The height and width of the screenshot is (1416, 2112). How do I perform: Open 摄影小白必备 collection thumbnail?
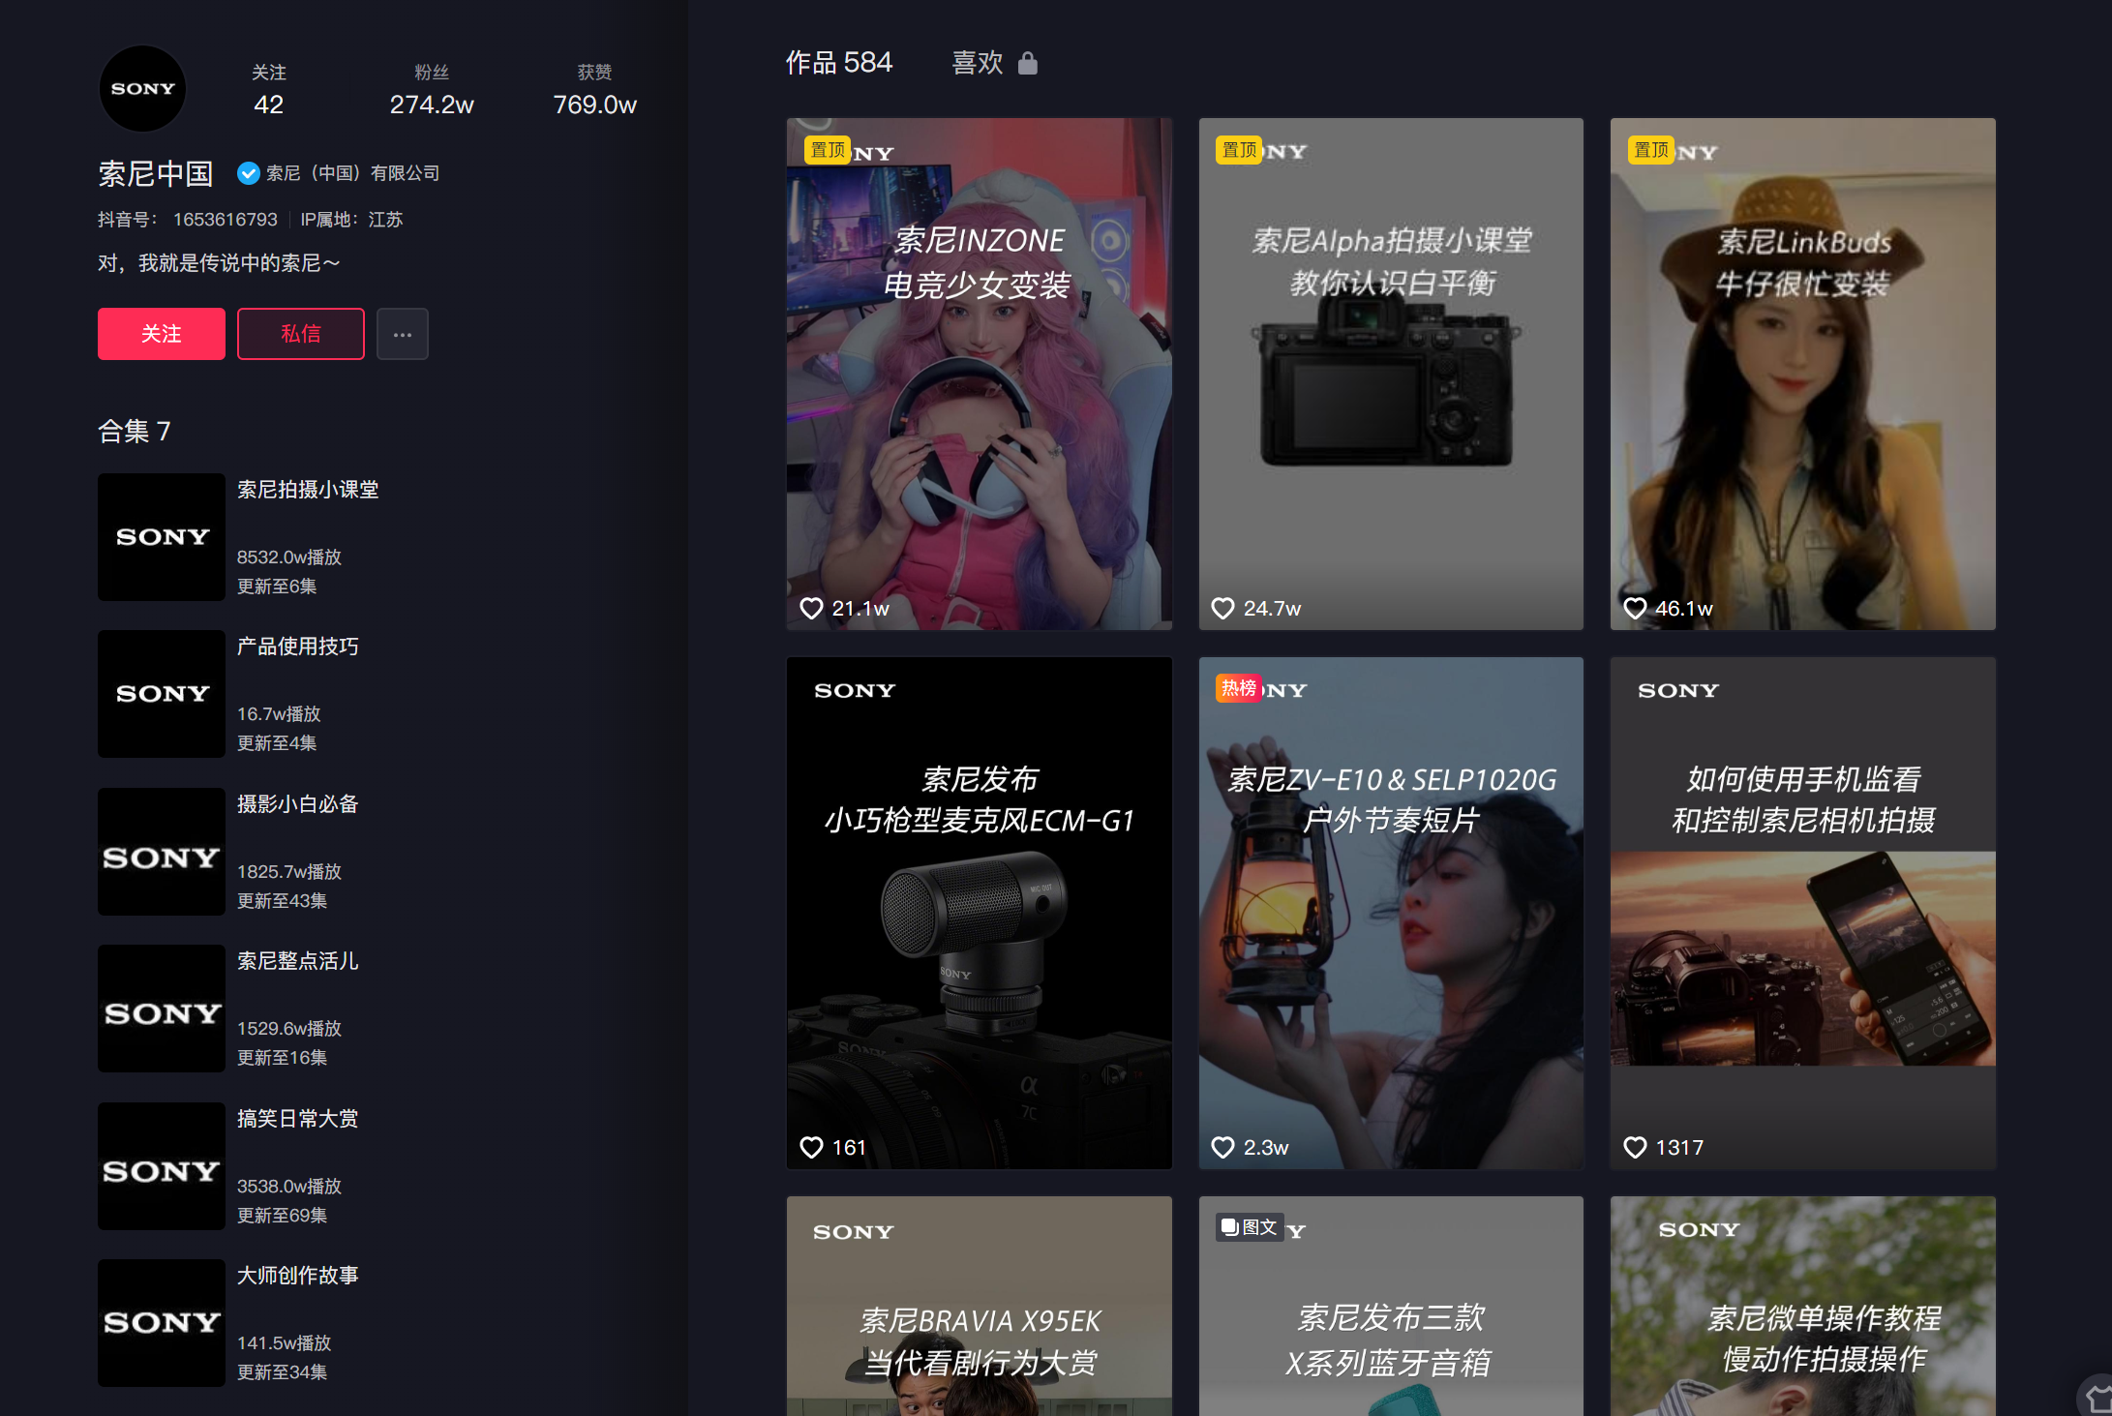coord(162,852)
